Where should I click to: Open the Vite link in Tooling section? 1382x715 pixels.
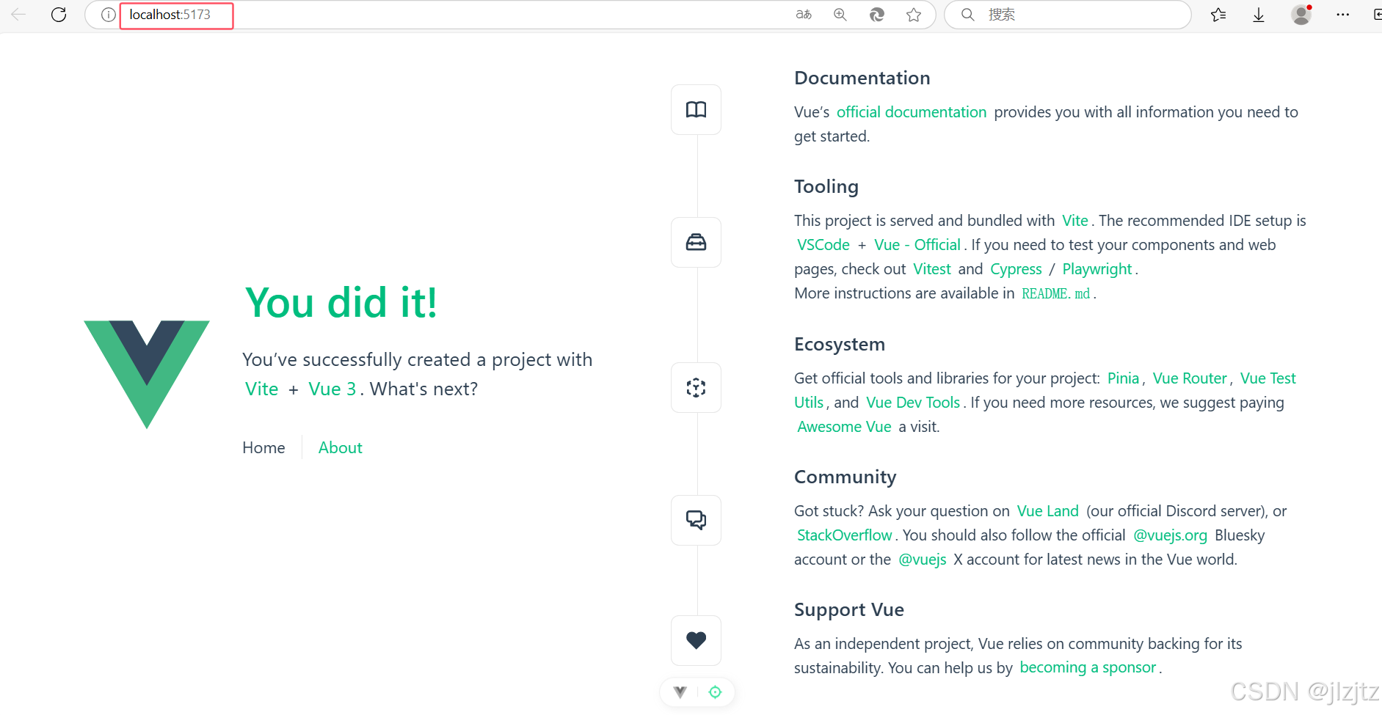point(1075,221)
